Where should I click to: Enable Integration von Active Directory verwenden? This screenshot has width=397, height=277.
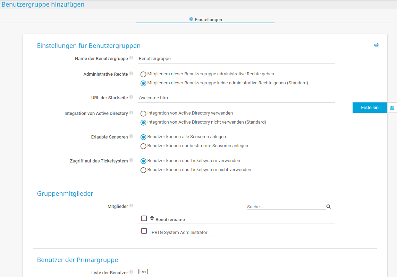[x=143, y=113]
